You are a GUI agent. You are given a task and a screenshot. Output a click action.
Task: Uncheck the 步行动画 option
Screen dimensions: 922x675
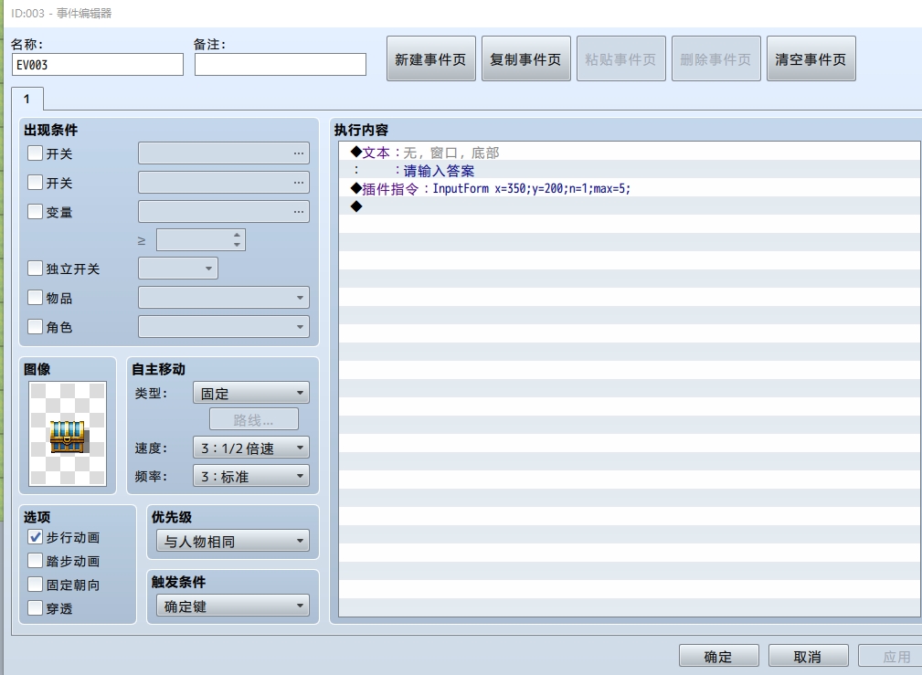coord(36,537)
